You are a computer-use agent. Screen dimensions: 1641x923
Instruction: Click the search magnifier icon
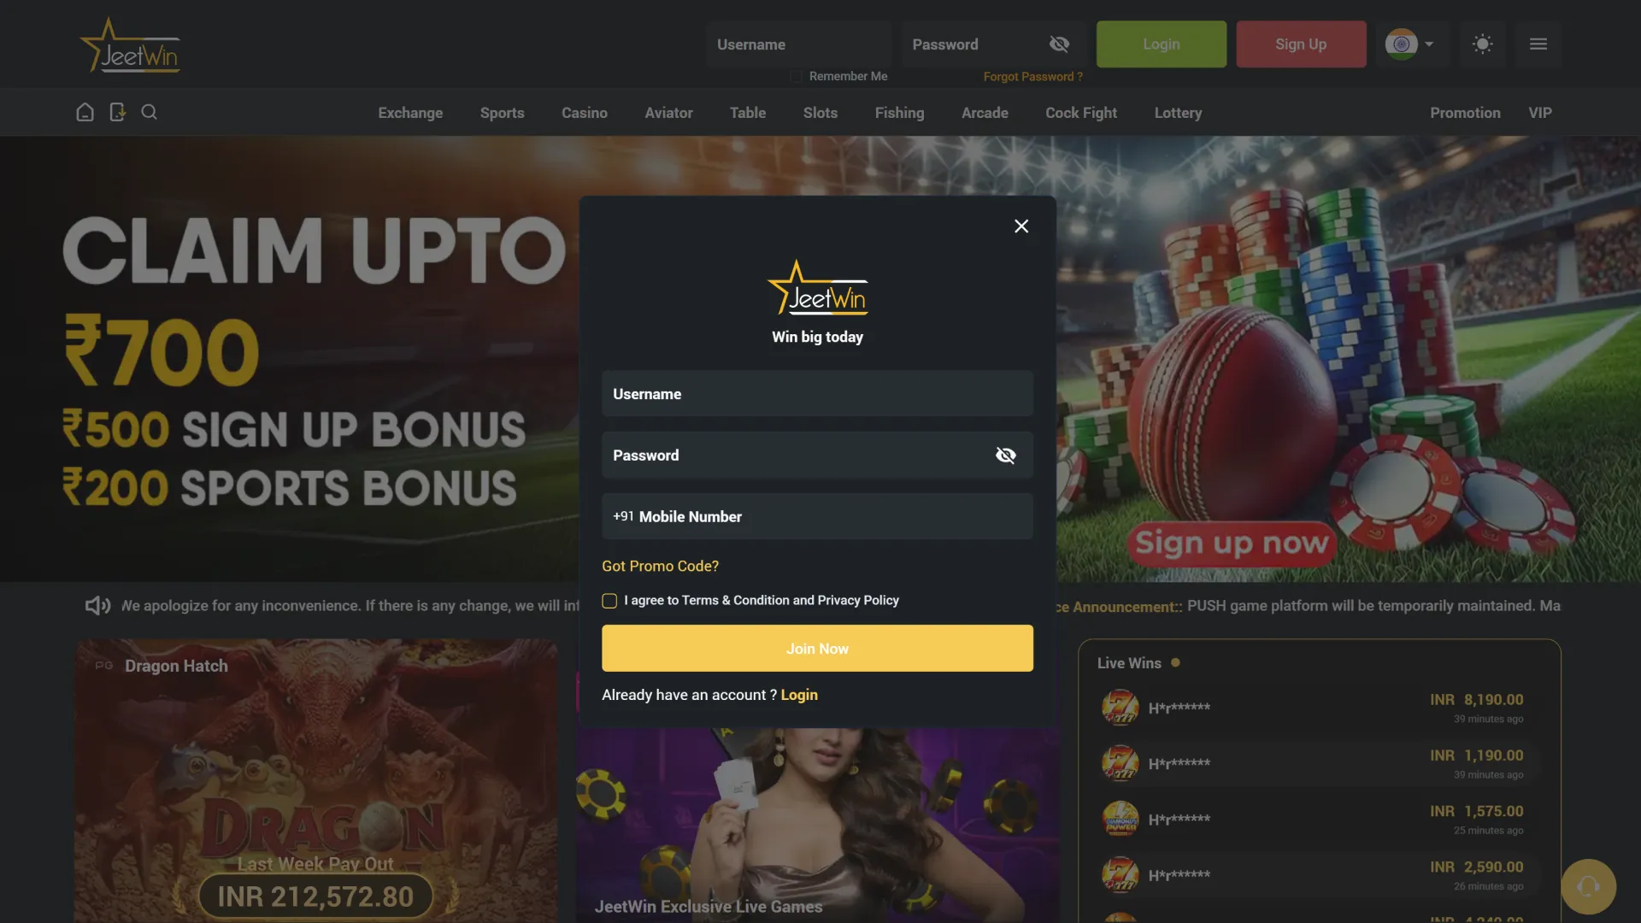(x=149, y=112)
